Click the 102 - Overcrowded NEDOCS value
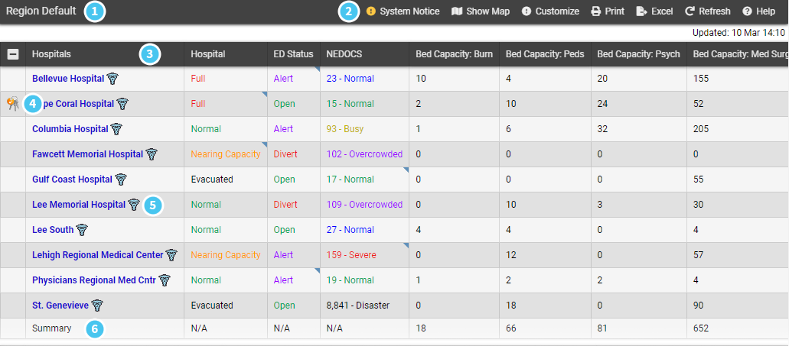This screenshot has width=789, height=346. pyautogui.click(x=364, y=154)
